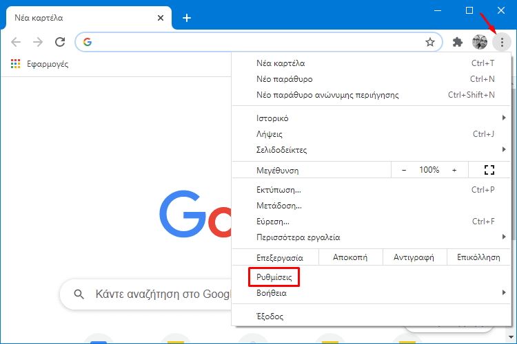Click the Google address bar field

[258, 42]
